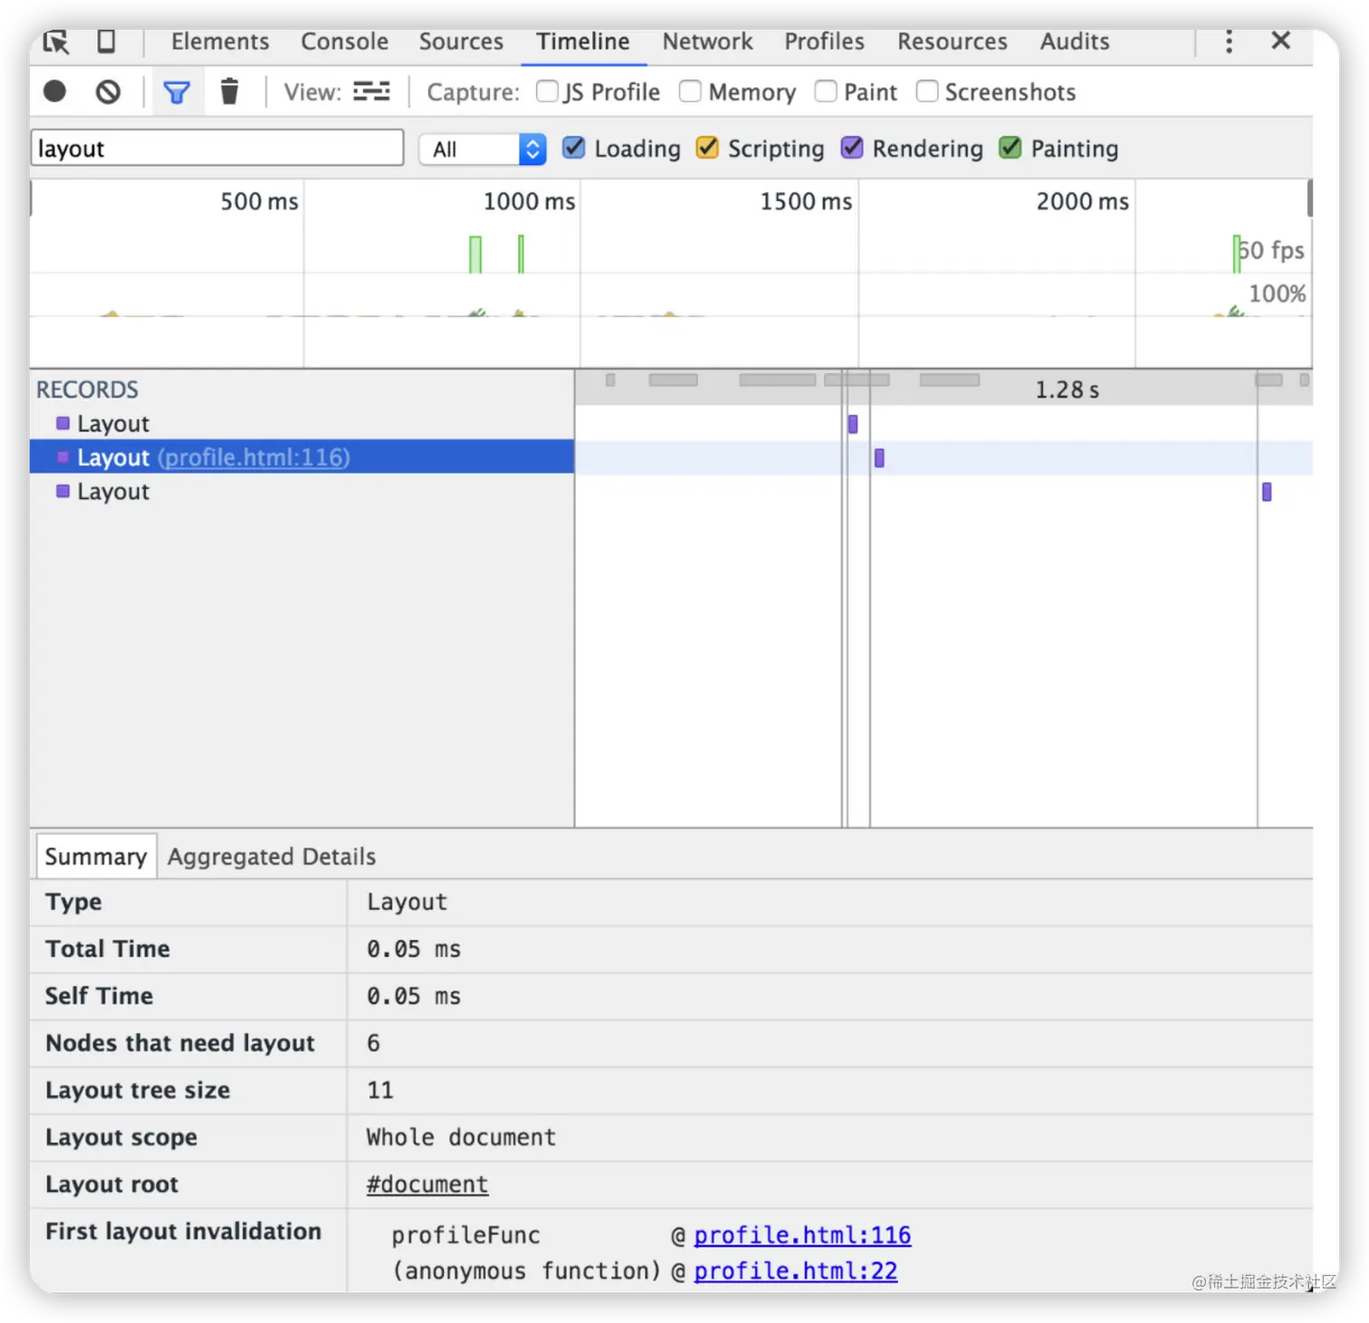
Task: Start recording with the round record button
Action: click(55, 91)
